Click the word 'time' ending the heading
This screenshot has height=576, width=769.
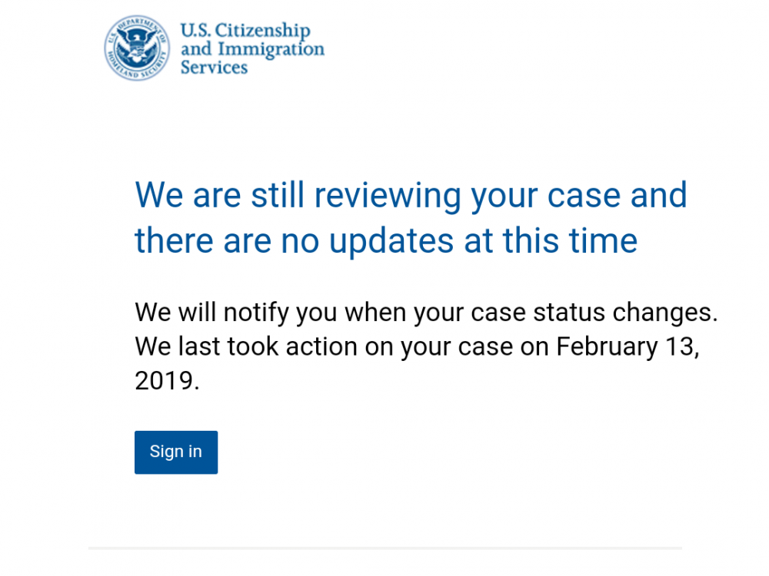pyautogui.click(x=603, y=240)
